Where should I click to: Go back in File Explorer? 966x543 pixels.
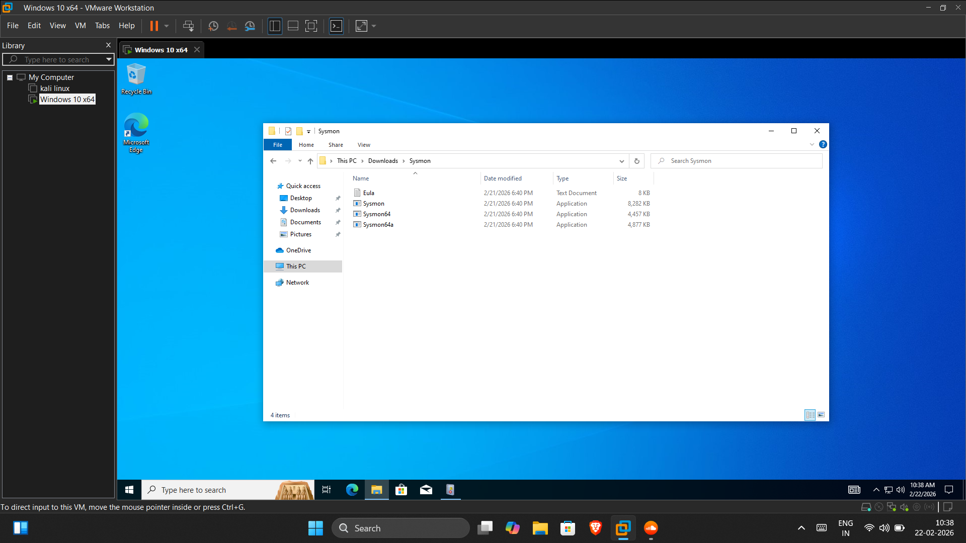(x=273, y=161)
